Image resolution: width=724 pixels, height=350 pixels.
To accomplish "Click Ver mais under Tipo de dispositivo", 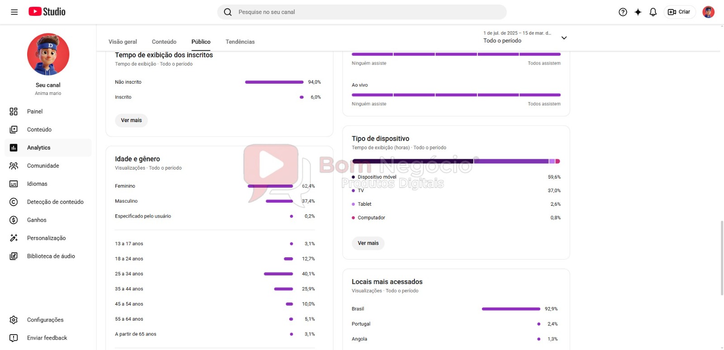I will coord(368,243).
